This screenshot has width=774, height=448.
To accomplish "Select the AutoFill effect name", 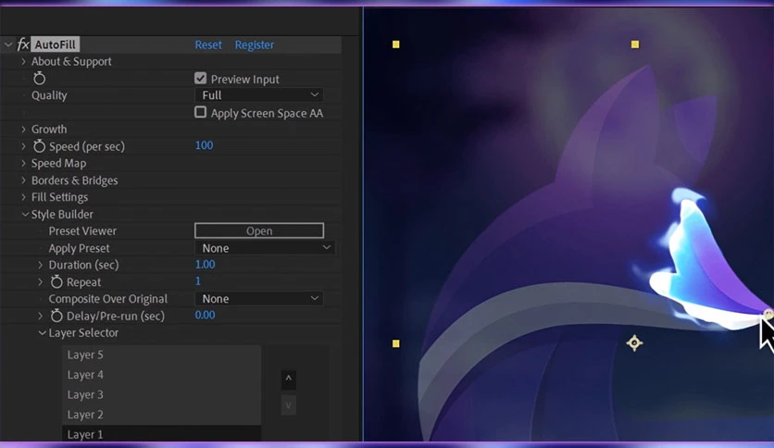I will (55, 44).
